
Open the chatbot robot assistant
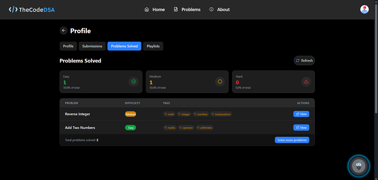(x=359, y=166)
